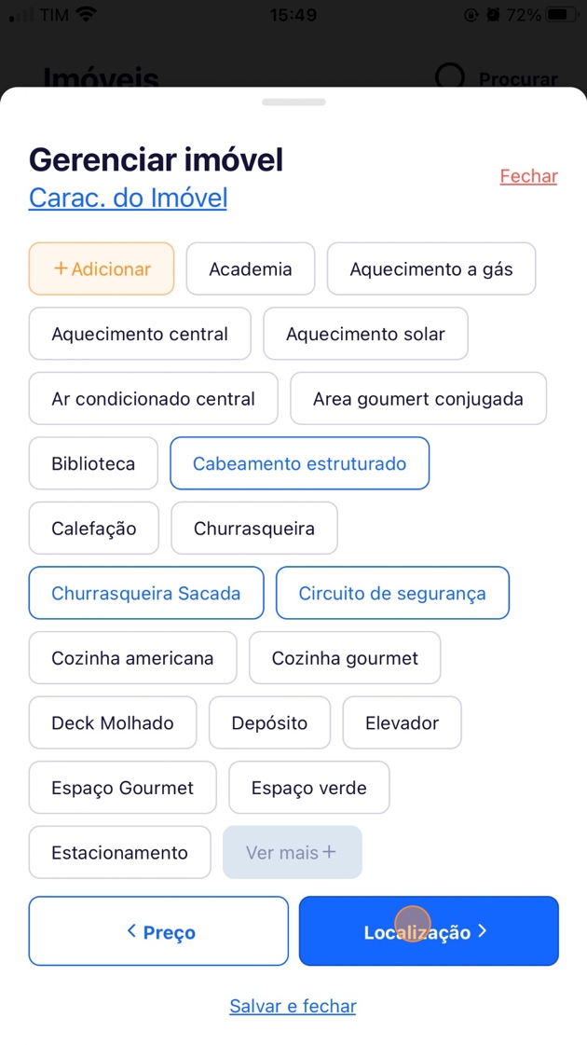
Task: Tap the Wi-Fi icon in status bar
Action: (87, 15)
